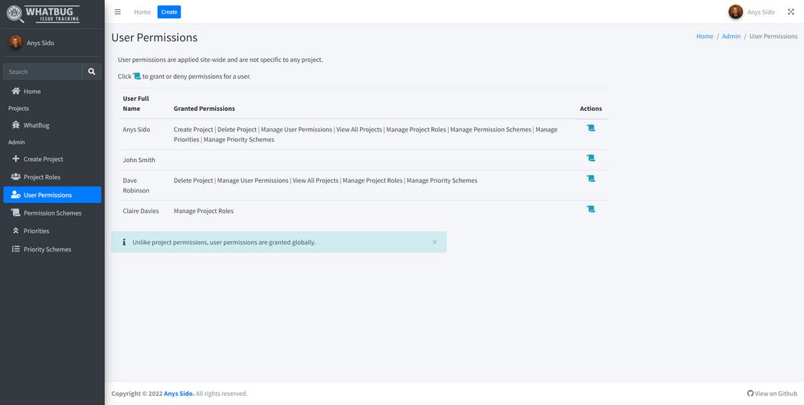Click the blue Create button in the top bar

169,12
